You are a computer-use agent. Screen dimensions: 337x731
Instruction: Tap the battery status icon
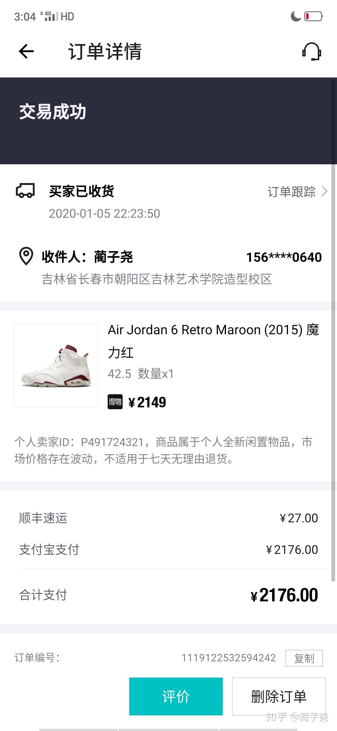(313, 16)
